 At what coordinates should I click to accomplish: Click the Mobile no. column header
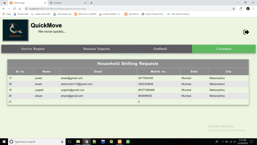tap(158, 72)
